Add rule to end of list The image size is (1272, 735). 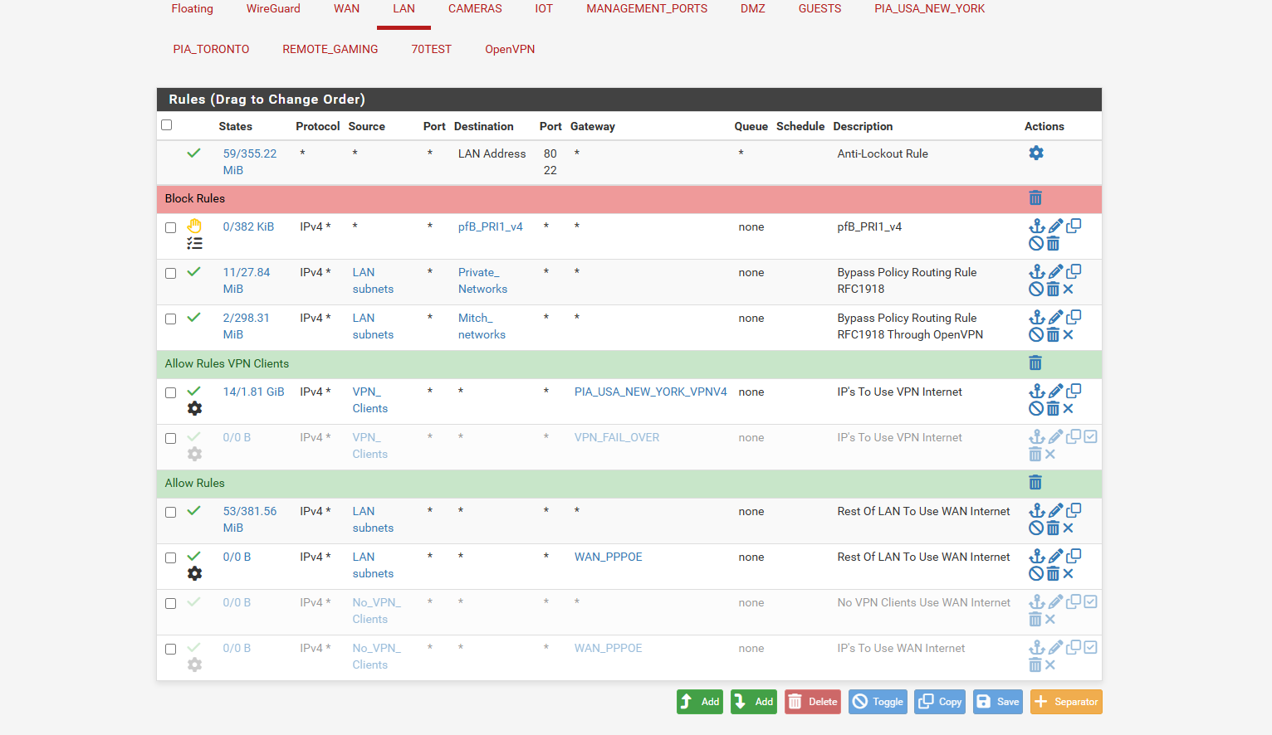pyautogui.click(x=753, y=702)
